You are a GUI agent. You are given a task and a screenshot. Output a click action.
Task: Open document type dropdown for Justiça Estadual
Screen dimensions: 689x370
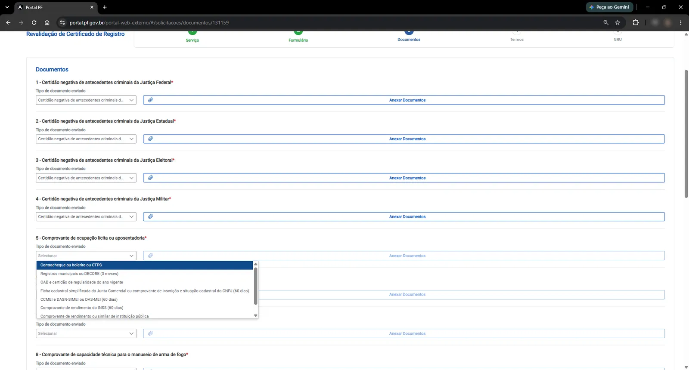click(86, 139)
